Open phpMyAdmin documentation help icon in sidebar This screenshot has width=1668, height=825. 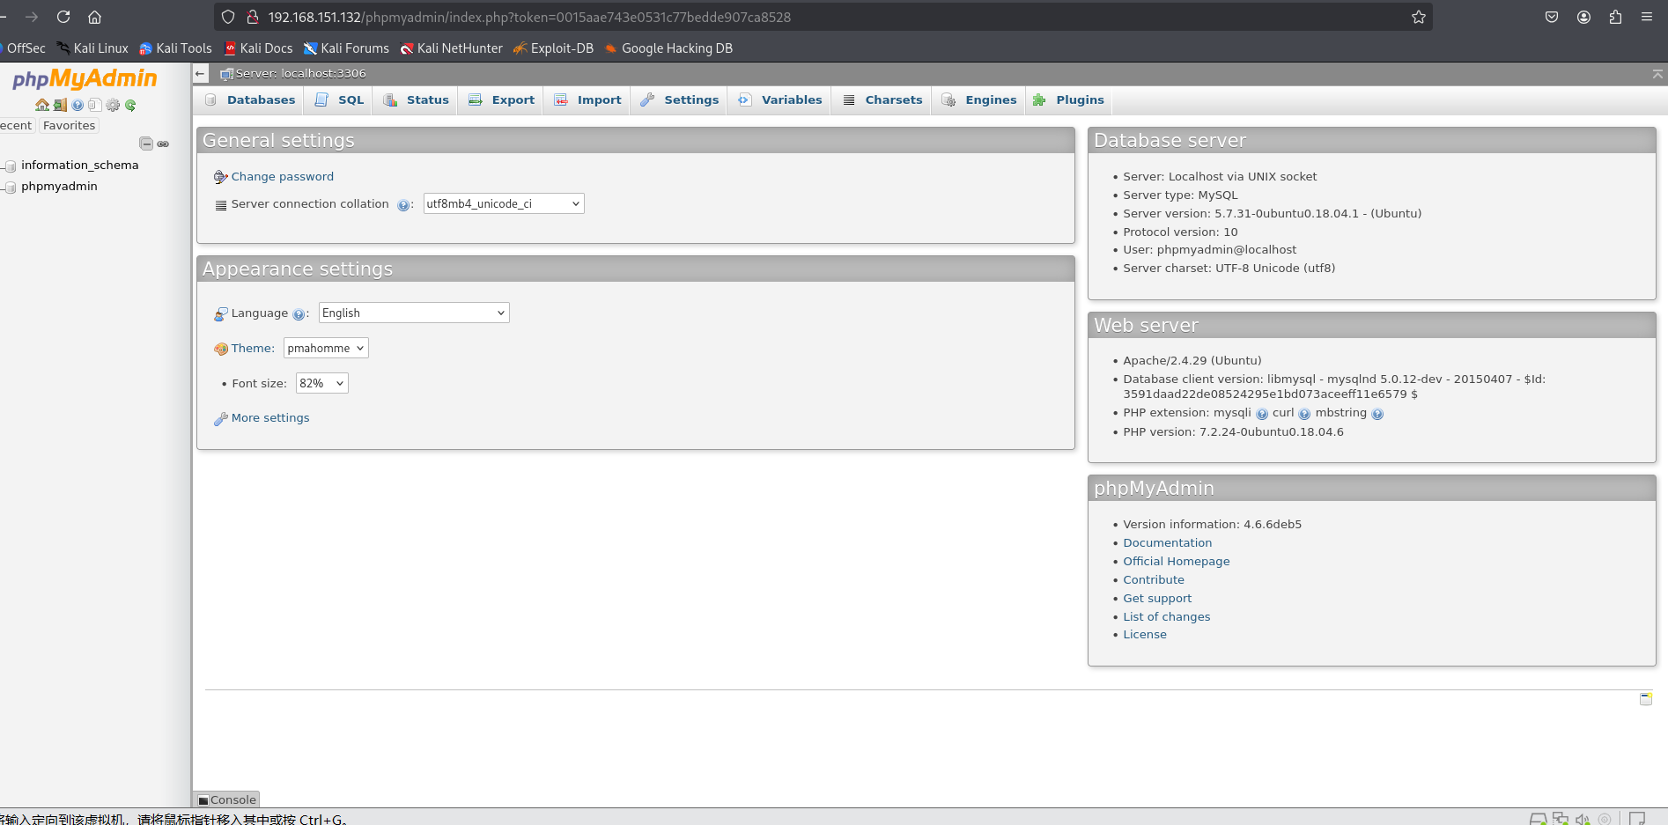click(77, 106)
